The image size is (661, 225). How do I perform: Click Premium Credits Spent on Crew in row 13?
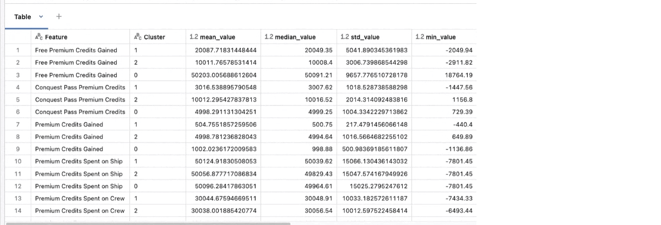pos(80,198)
